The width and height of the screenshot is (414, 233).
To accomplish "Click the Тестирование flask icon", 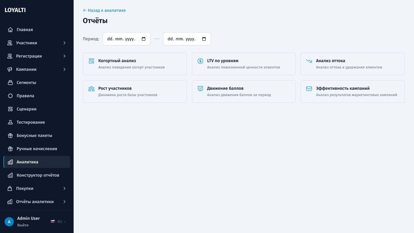I will (x=10, y=122).
